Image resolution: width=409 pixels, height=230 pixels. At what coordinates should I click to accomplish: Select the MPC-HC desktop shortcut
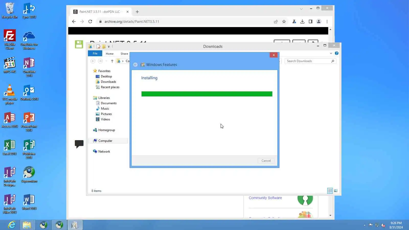tap(10, 65)
